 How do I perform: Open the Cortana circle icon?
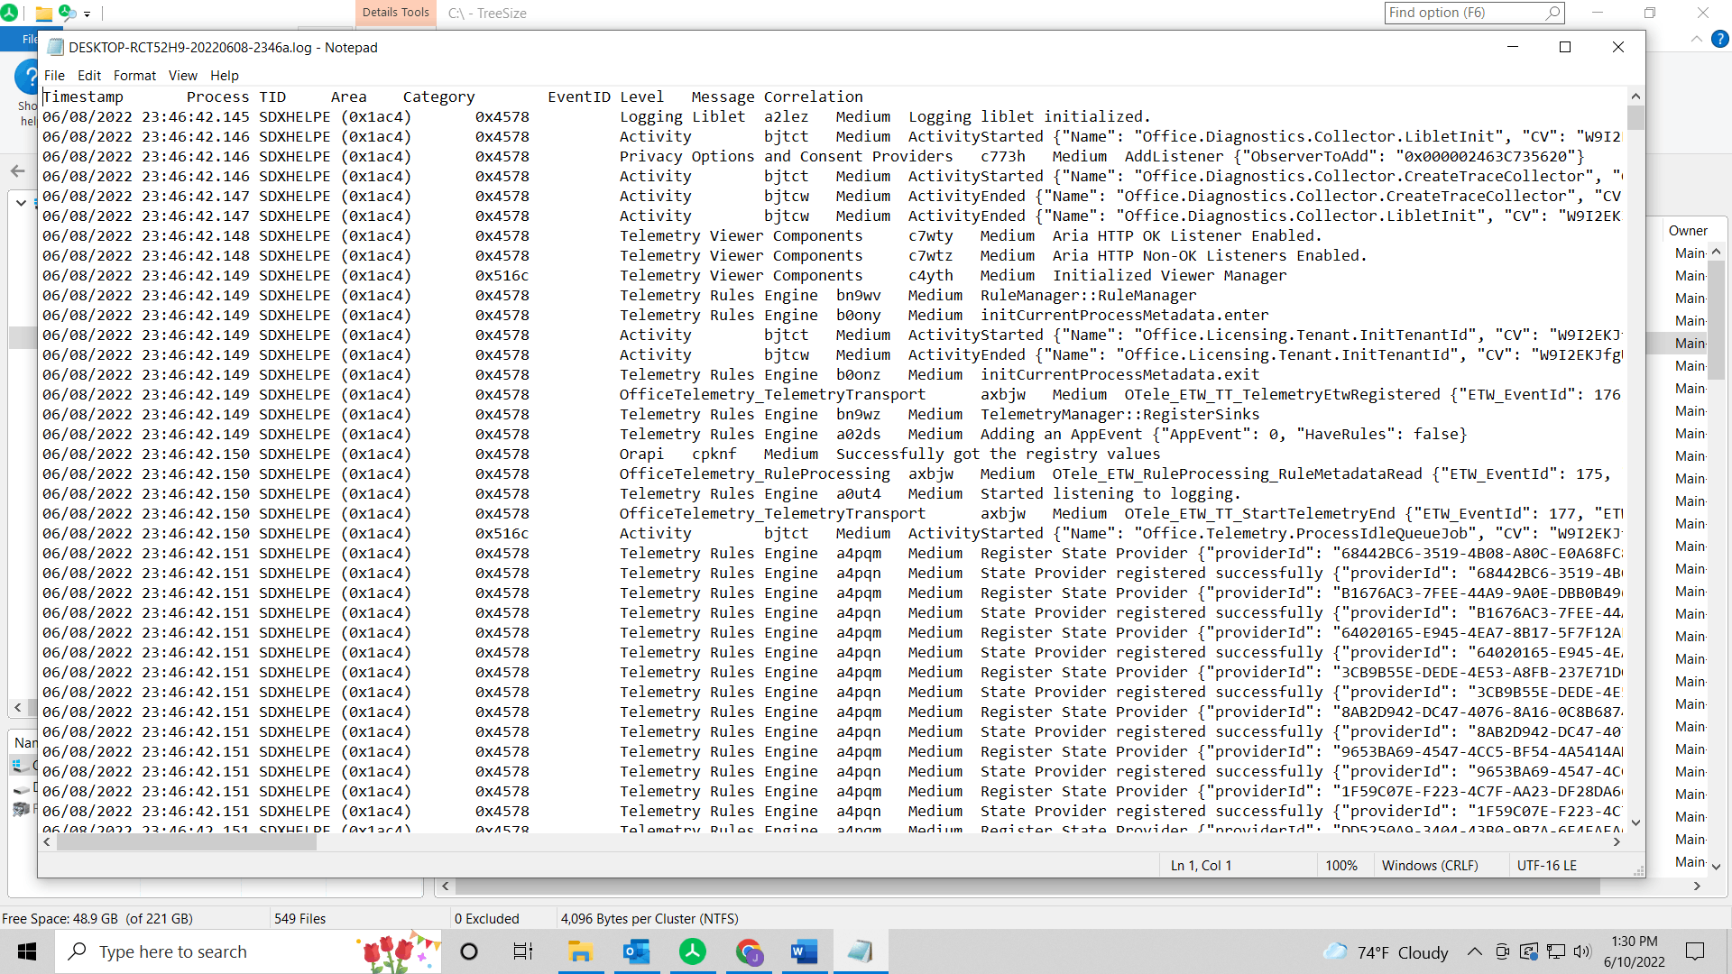pos(469,951)
